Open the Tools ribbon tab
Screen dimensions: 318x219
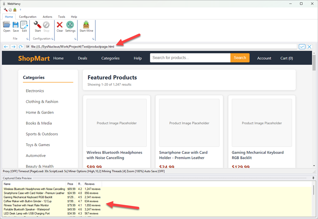[x=62, y=17]
